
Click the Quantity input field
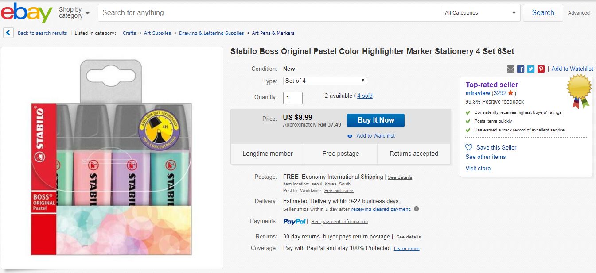pos(293,98)
